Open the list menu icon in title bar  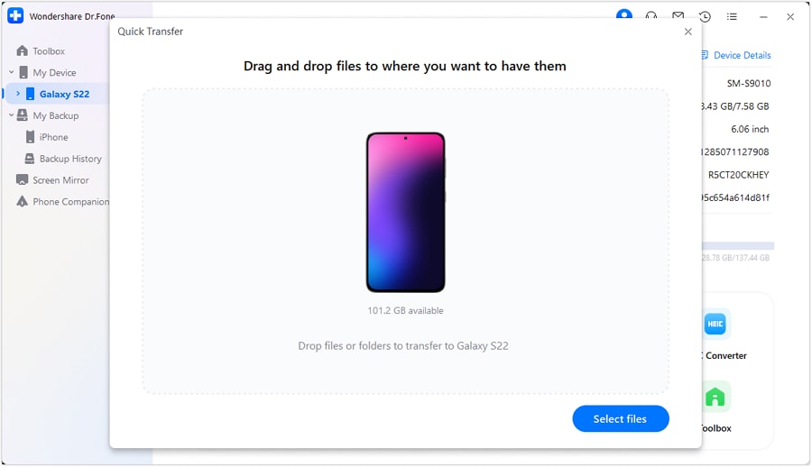click(732, 16)
